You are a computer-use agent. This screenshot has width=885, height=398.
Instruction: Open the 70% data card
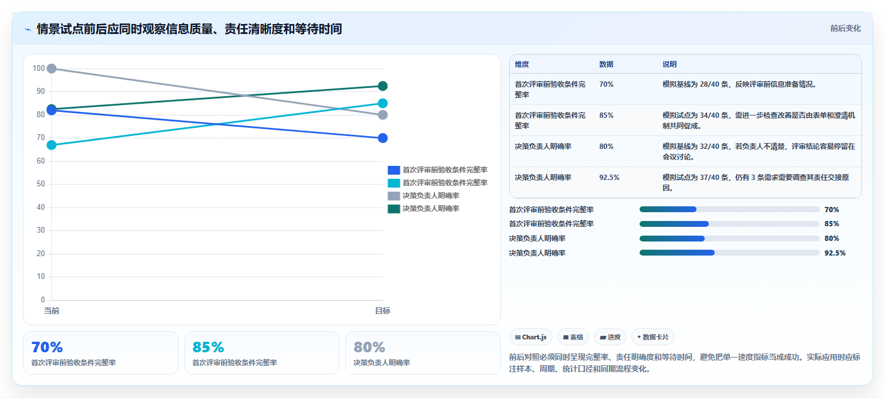[x=100, y=353]
